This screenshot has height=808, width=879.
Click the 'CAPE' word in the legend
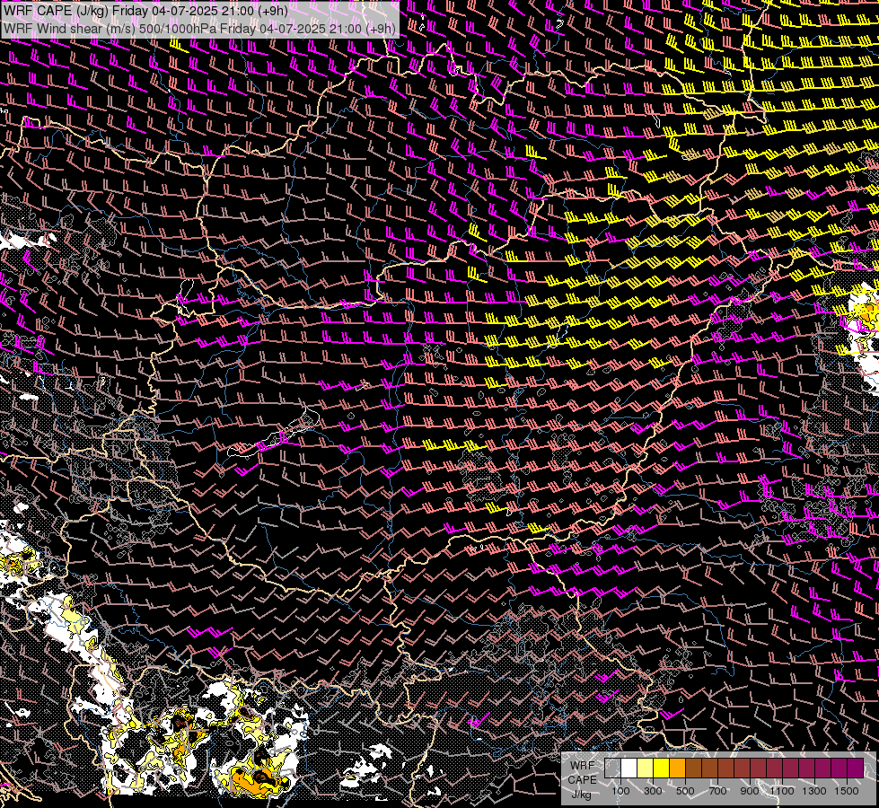point(582,780)
